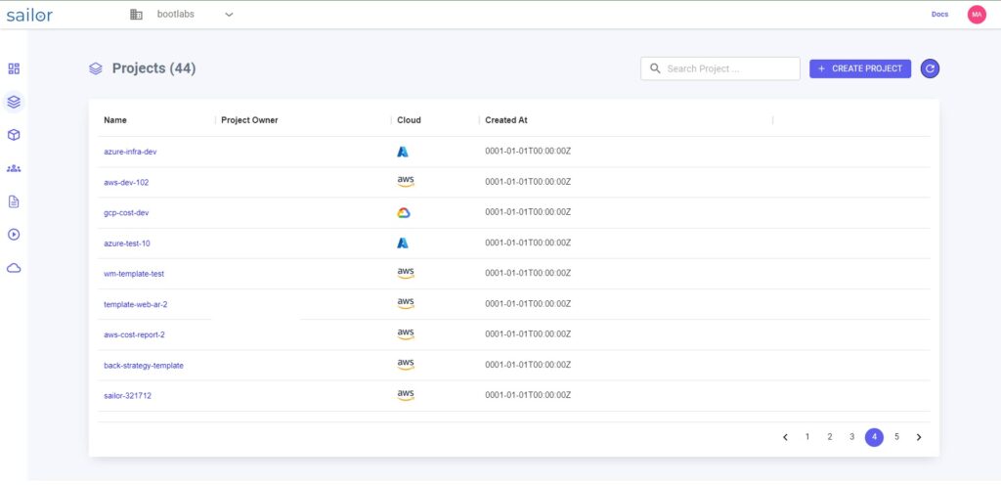This screenshot has height=486, width=1001.
Task: Click the AWS icon for template-web-ar-2
Action: click(406, 304)
